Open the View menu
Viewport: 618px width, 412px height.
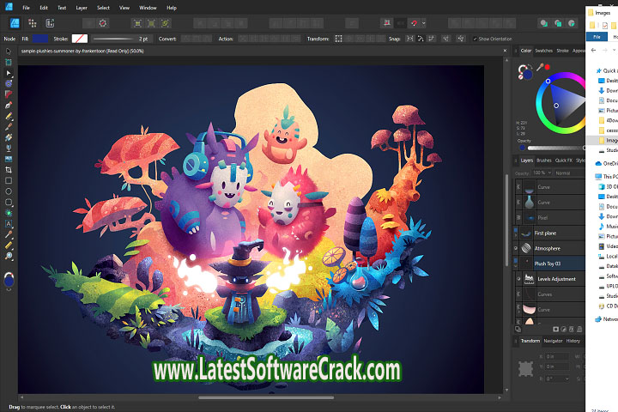[x=124, y=8]
